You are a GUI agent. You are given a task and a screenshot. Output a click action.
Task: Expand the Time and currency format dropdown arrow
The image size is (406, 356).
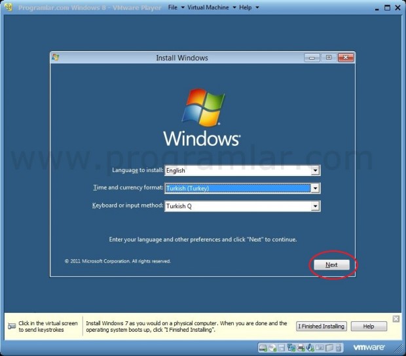coord(315,188)
